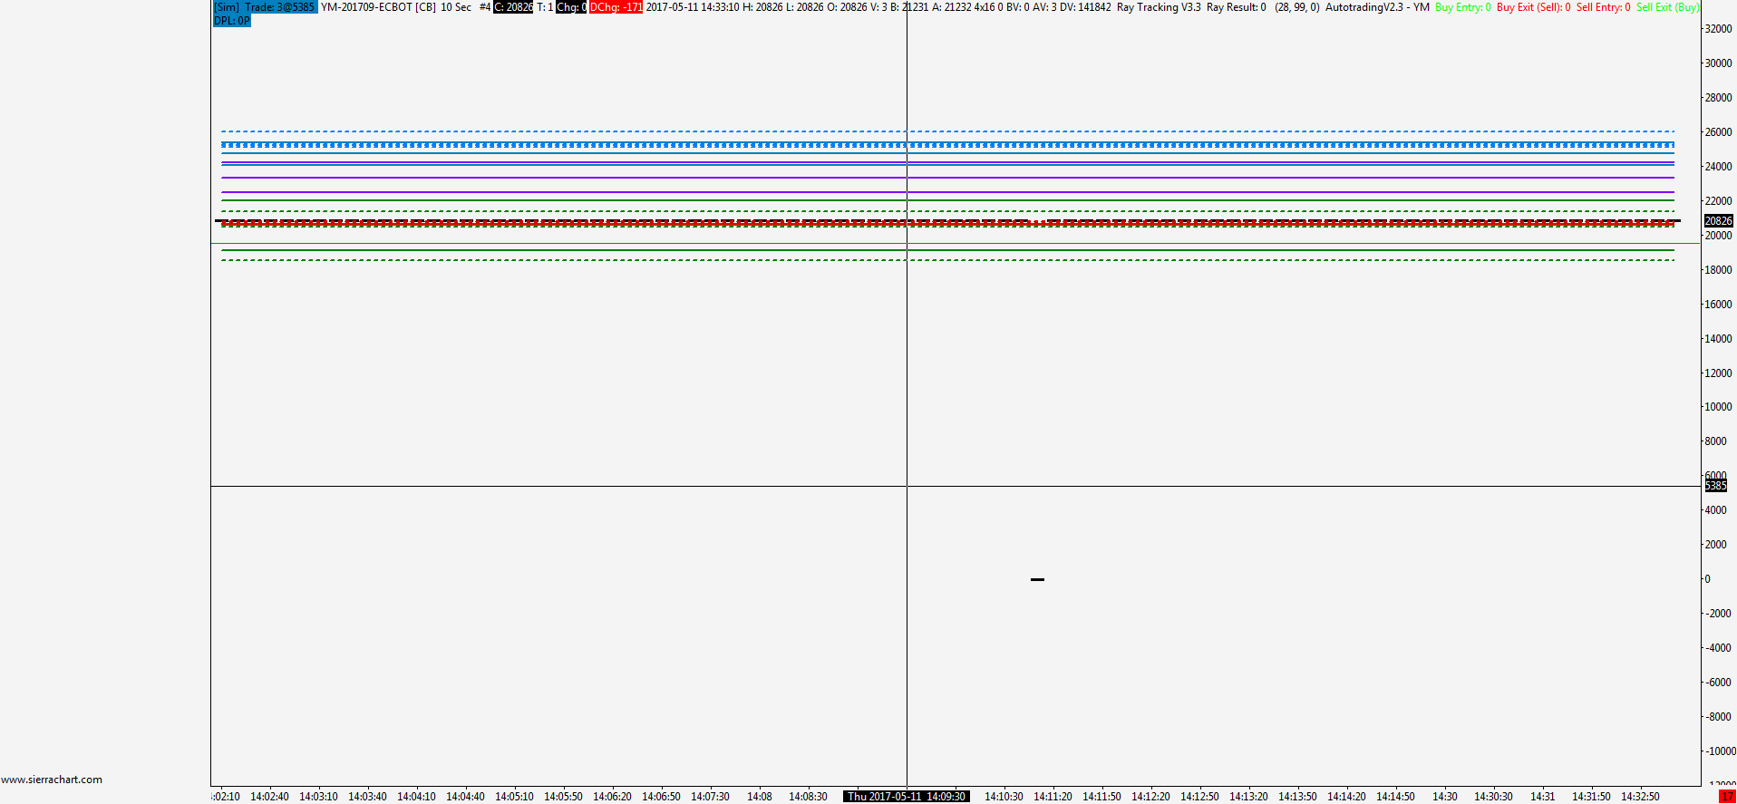Click the 'DV: 141842' daily volume value

point(1085,7)
